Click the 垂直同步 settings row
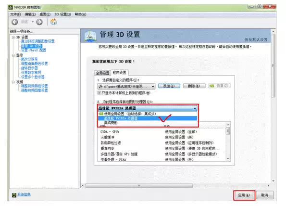286x206 pixels. pos(162,148)
